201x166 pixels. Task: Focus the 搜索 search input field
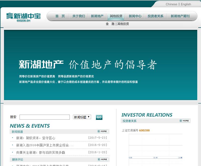(45, 117)
